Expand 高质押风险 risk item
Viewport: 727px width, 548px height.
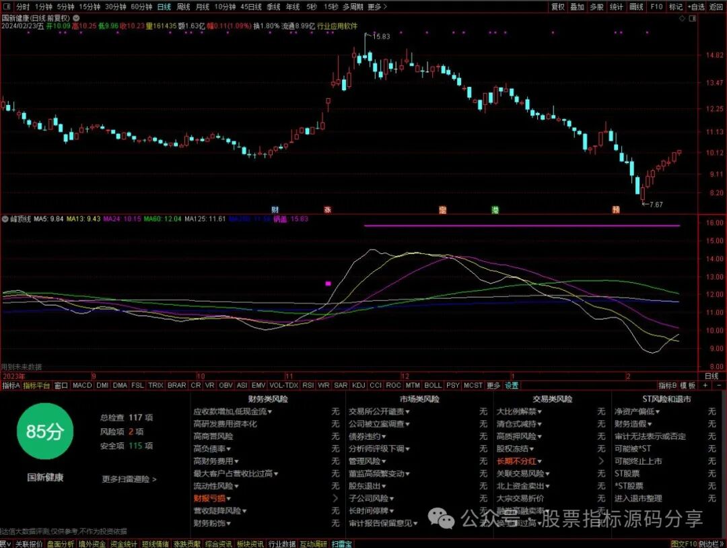click(519, 436)
